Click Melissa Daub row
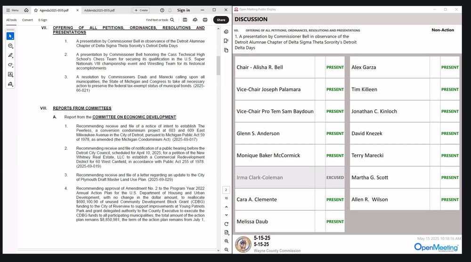This screenshot has width=471, height=262. [x=290, y=222]
